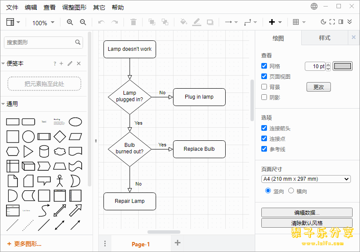Select the ellipse shape in the general palette
The image size is (360, 252).
[x=75, y=122]
